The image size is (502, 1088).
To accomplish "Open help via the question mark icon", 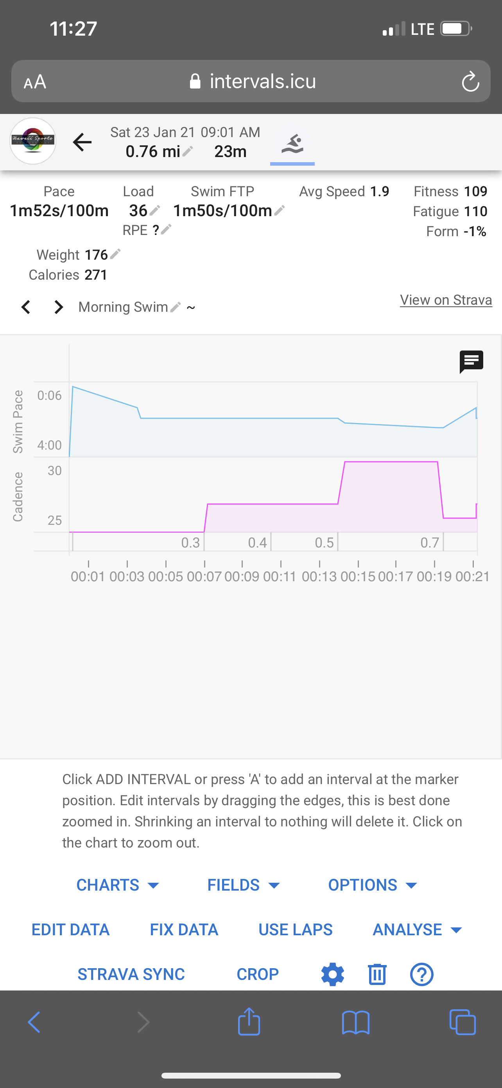I will [421, 974].
